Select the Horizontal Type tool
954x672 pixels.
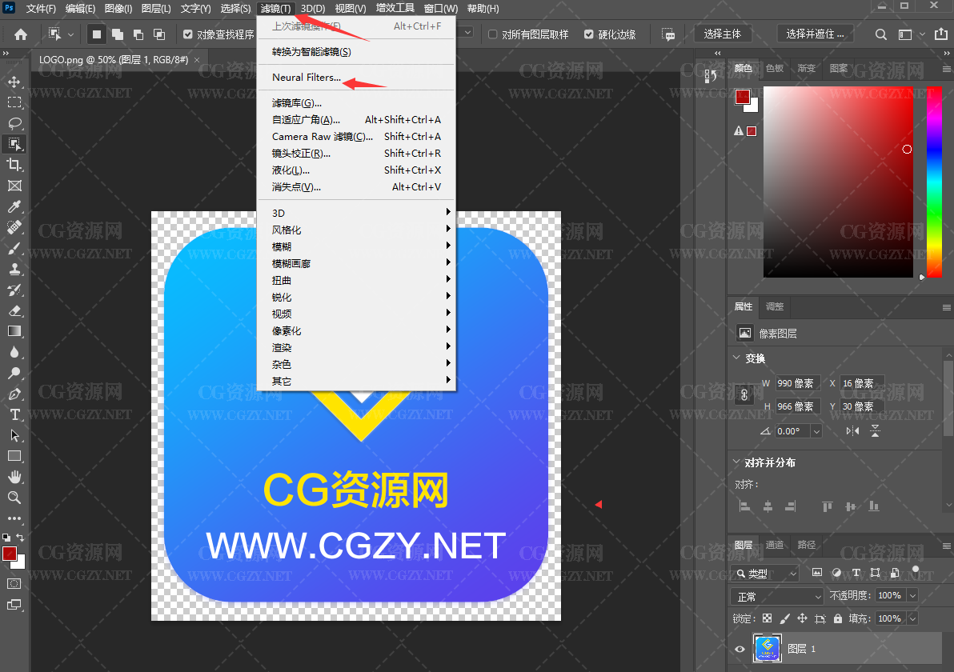pyautogui.click(x=14, y=414)
